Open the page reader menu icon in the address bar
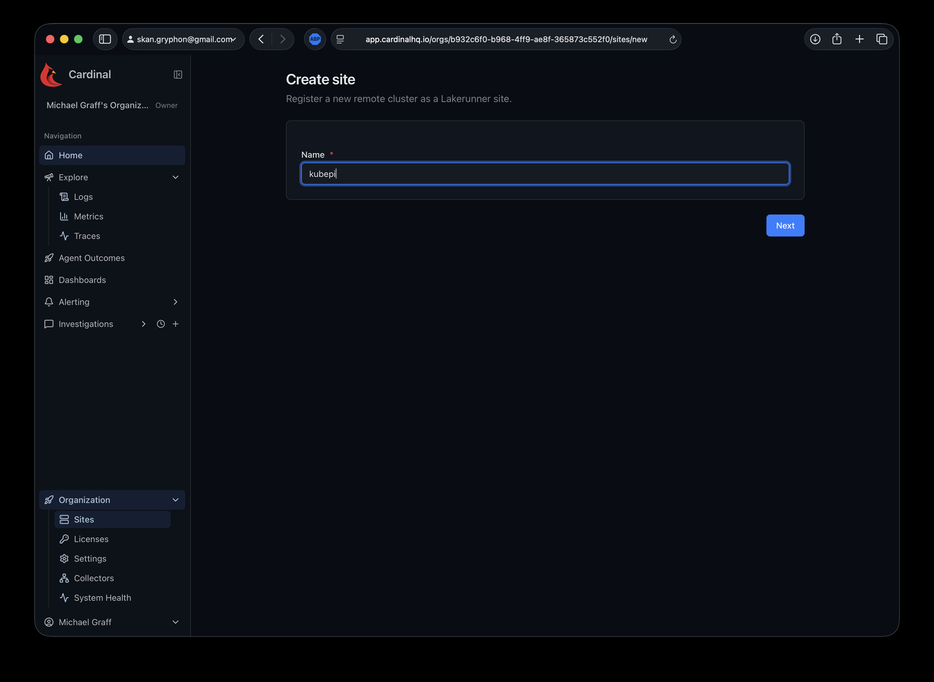Screen dimensions: 934x682 (x=340, y=39)
